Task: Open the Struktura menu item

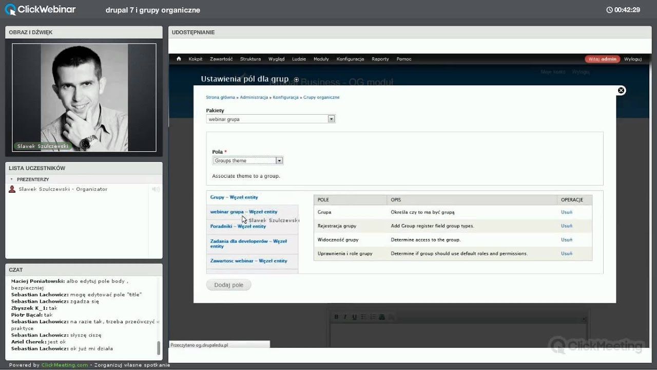Action: pyautogui.click(x=250, y=59)
